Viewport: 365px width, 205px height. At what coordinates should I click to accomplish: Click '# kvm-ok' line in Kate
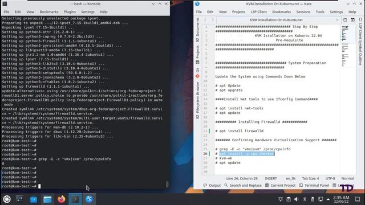(x=224, y=158)
